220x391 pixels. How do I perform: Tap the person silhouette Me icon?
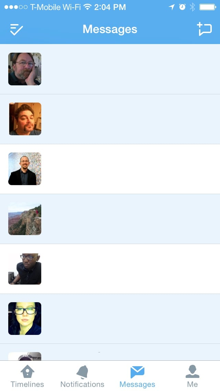click(192, 371)
